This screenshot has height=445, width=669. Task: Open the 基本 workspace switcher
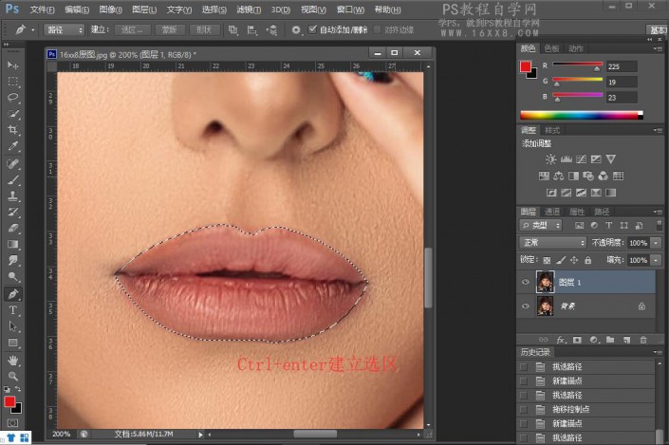tap(657, 29)
